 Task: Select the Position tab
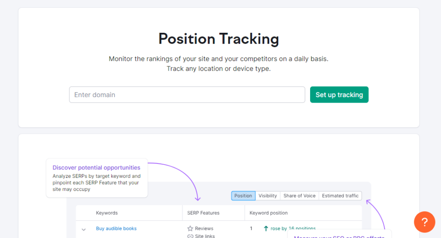pos(243,196)
